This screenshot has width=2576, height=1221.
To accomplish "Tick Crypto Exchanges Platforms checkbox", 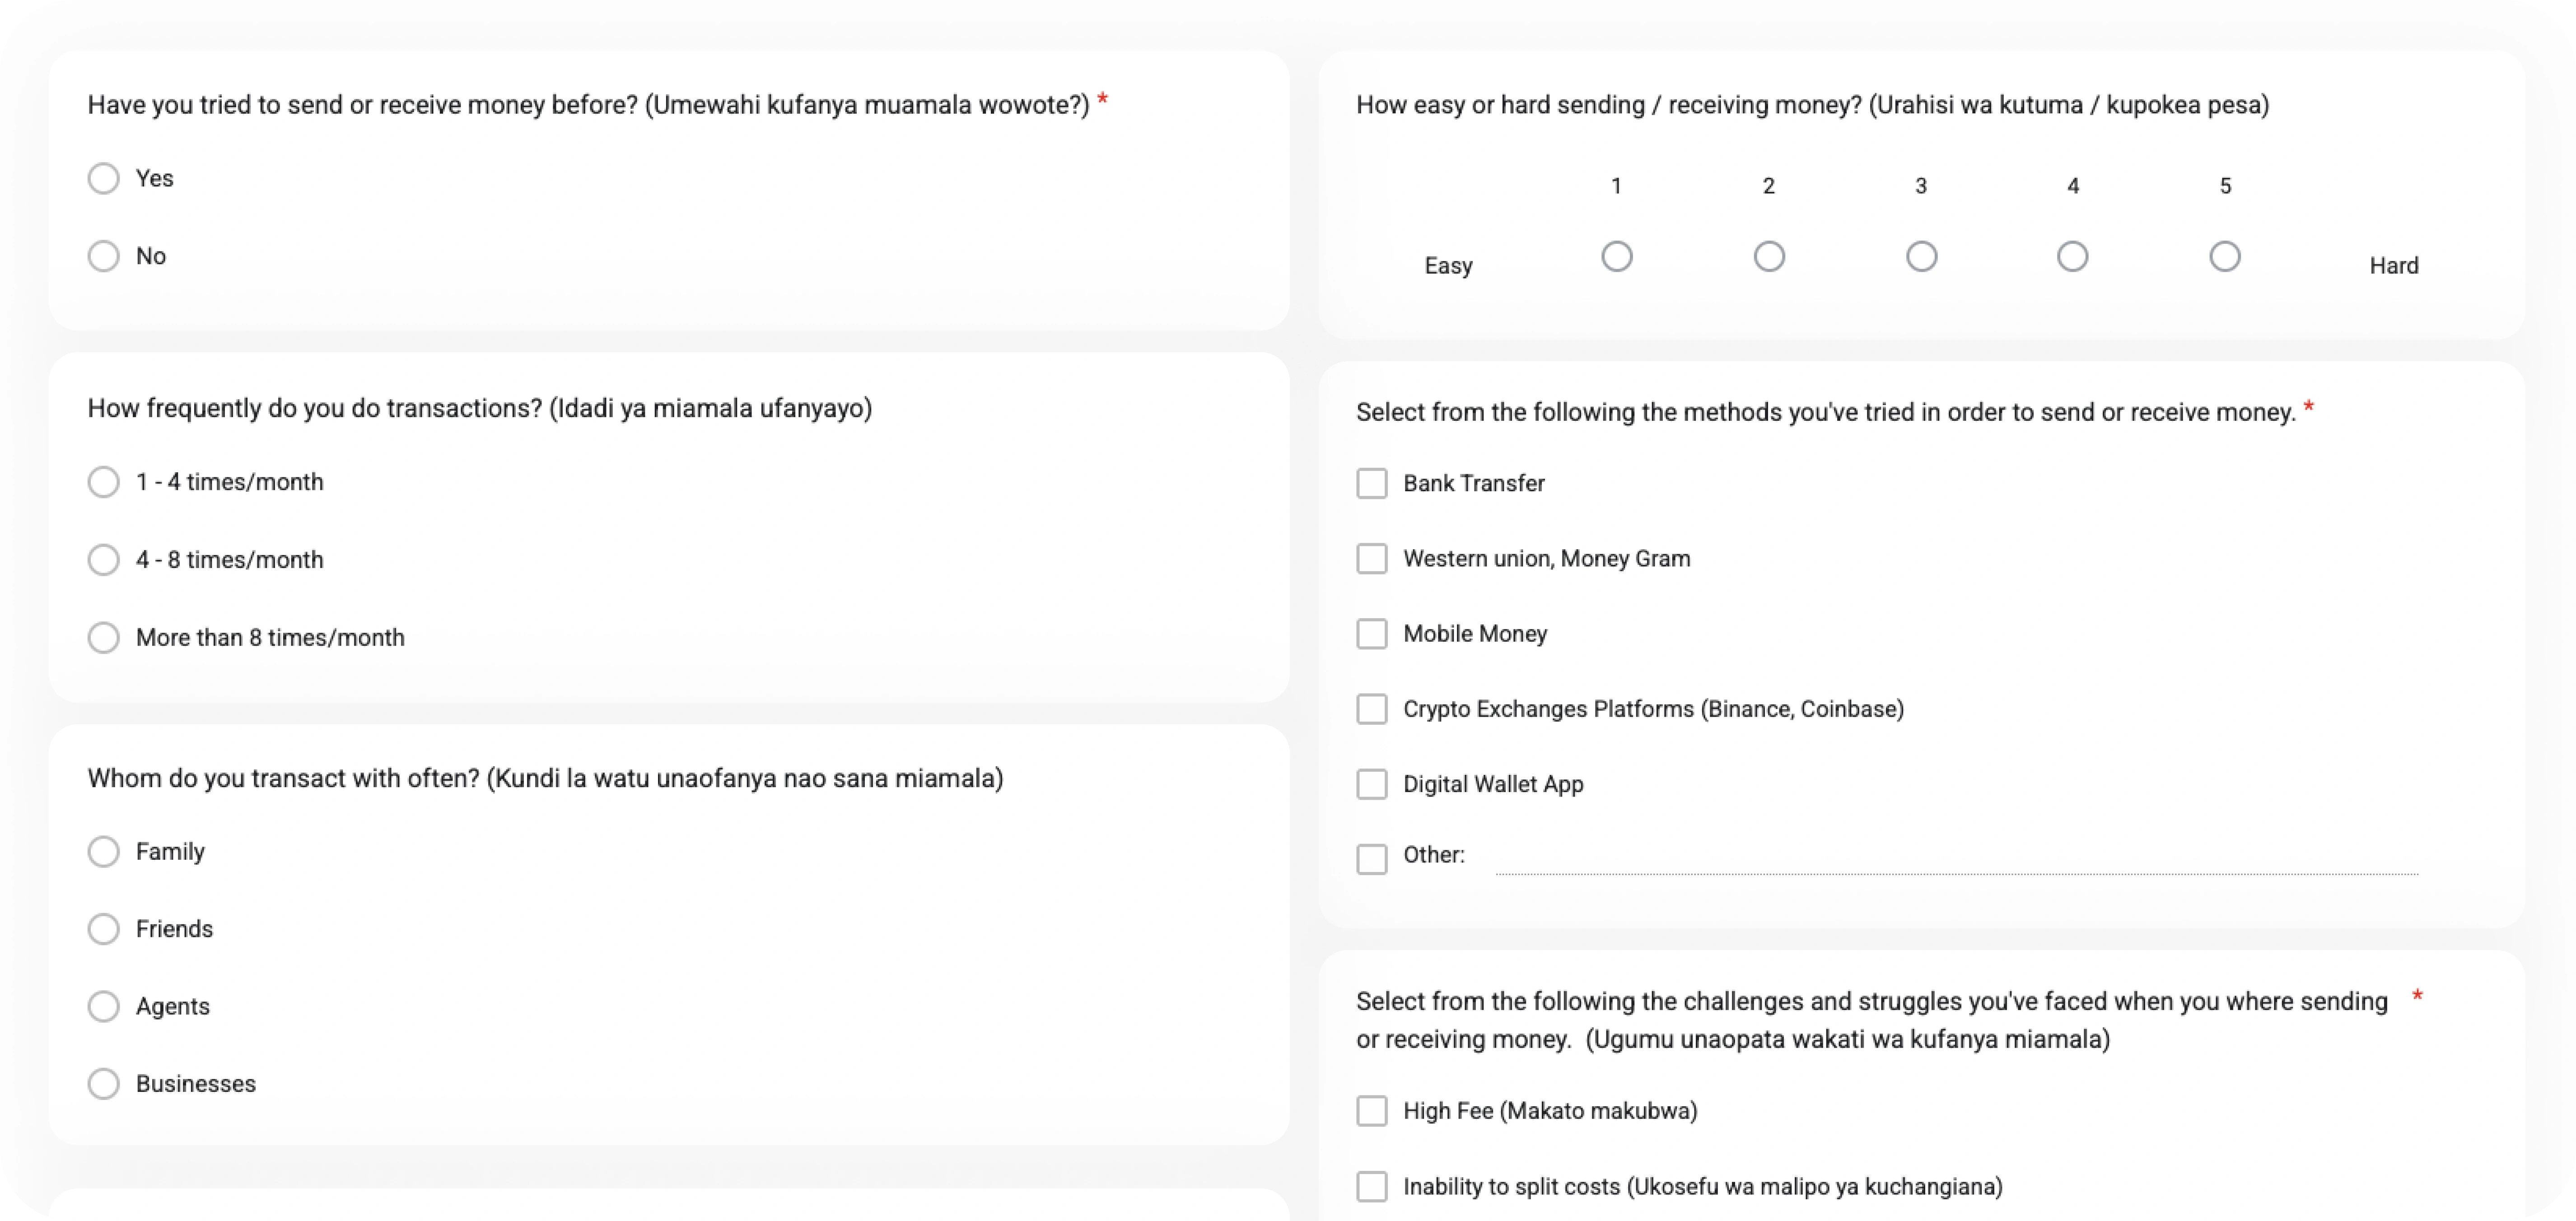I will (x=1371, y=709).
